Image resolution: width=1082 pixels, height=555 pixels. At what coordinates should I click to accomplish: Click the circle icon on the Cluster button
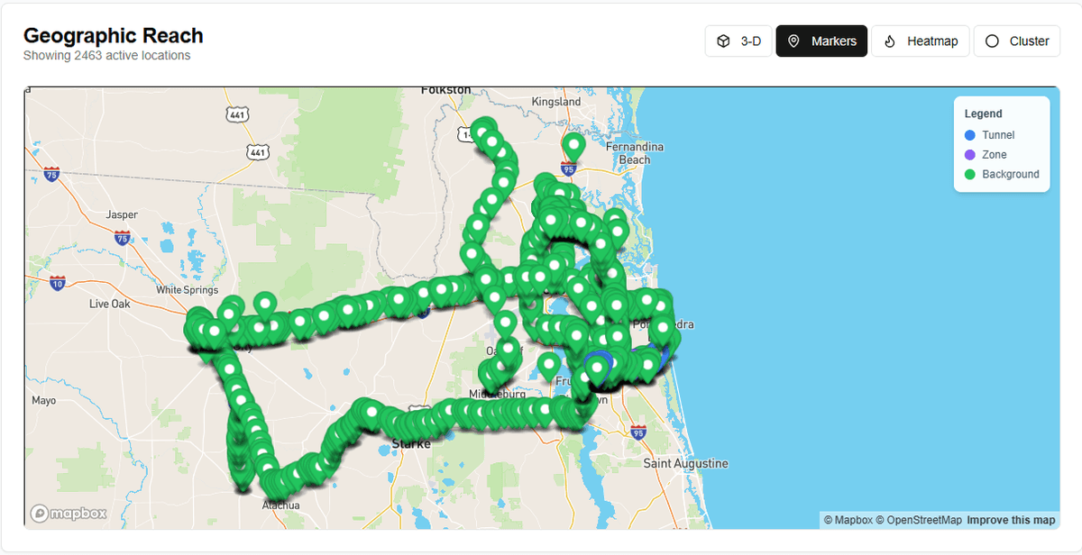[992, 41]
